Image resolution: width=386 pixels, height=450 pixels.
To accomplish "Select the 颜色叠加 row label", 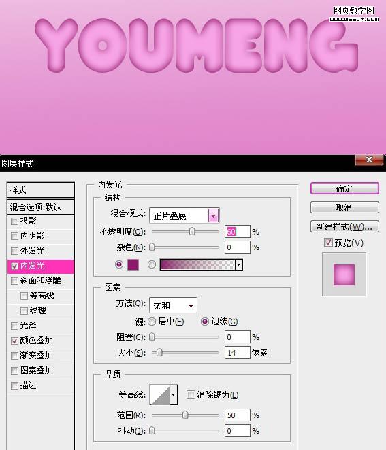I will pyautogui.click(x=37, y=341).
